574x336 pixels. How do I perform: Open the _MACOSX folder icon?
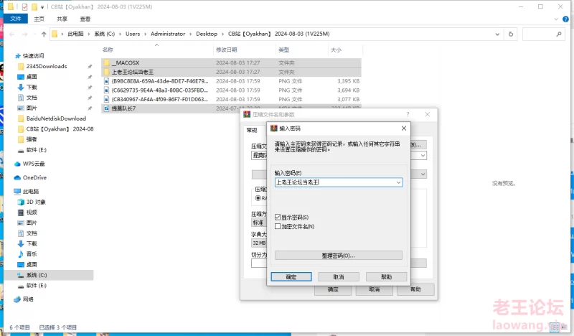click(x=106, y=62)
